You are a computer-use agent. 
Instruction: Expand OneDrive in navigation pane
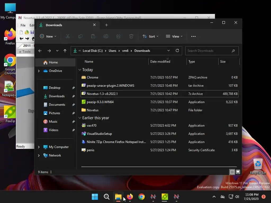39,71
